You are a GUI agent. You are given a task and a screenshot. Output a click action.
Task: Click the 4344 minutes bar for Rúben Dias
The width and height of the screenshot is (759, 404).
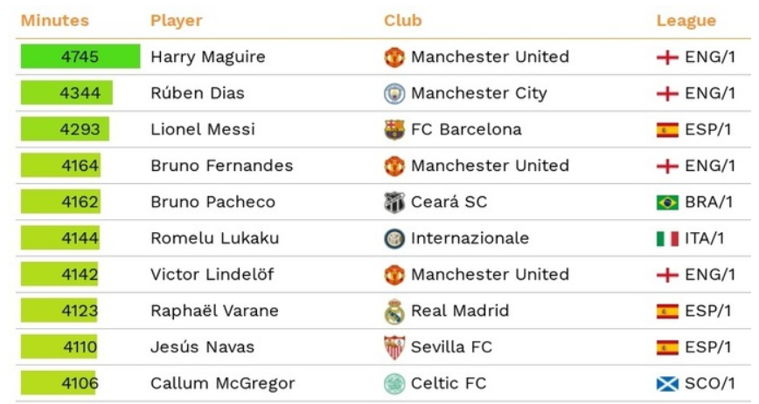(x=66, y=92)
